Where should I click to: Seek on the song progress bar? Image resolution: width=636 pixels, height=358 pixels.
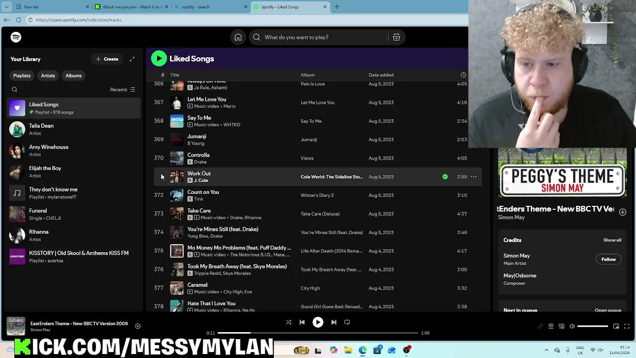(318, 333)
